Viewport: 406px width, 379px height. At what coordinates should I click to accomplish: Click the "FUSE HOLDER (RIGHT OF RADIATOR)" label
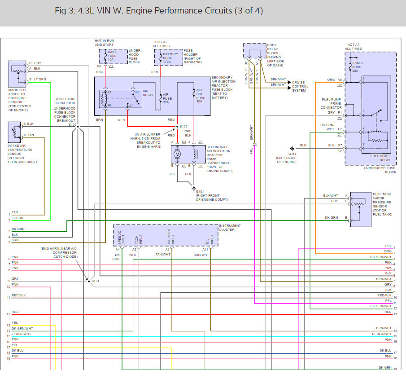(192, 57)
